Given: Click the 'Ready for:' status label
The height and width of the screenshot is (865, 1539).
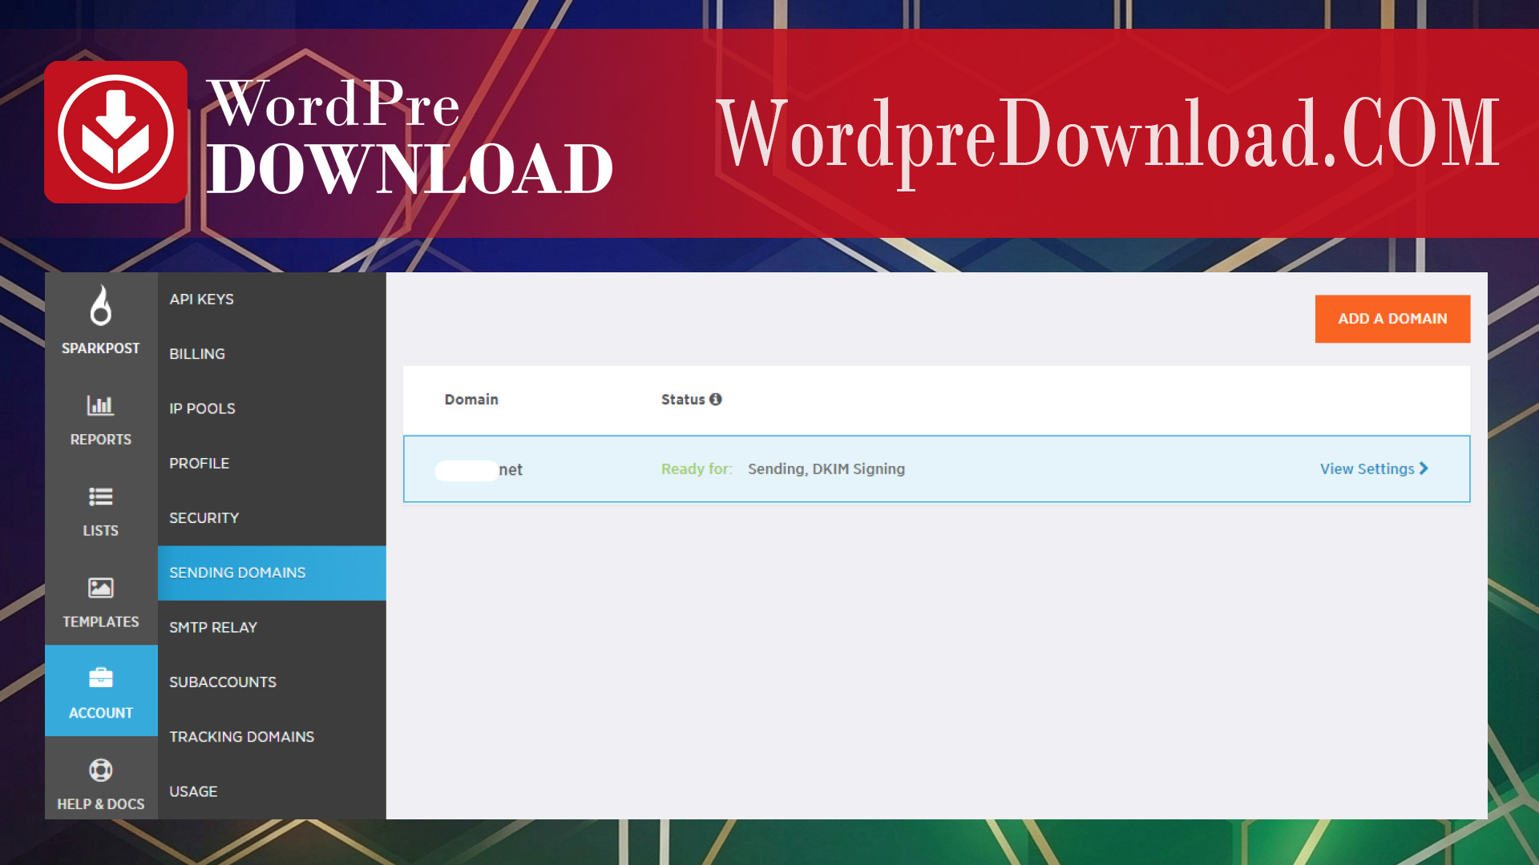Looking at the screenshot, I should pos(697,469).
